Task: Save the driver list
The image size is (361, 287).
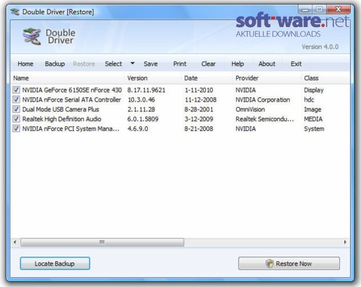Action: 151,64
